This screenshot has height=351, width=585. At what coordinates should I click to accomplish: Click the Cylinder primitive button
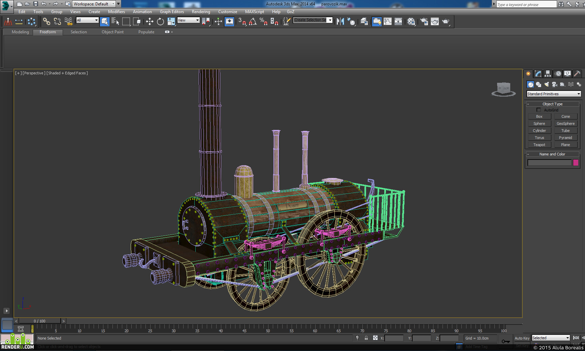click(539, 131)
